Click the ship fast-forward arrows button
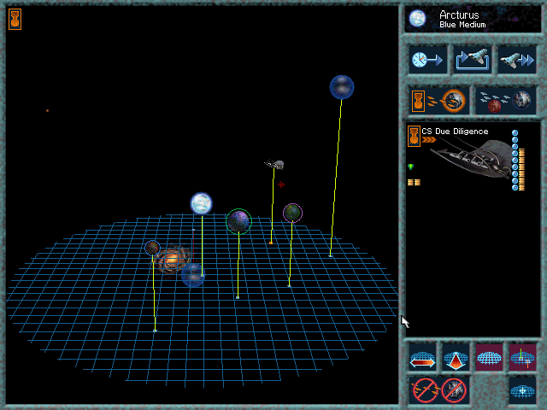547x410 pixels. [x=517, y=60]
